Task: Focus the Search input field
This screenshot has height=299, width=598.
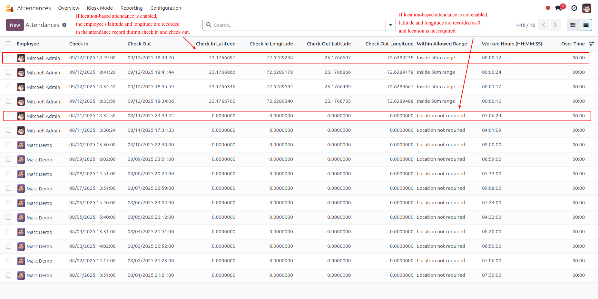Action: coord(299,25)
